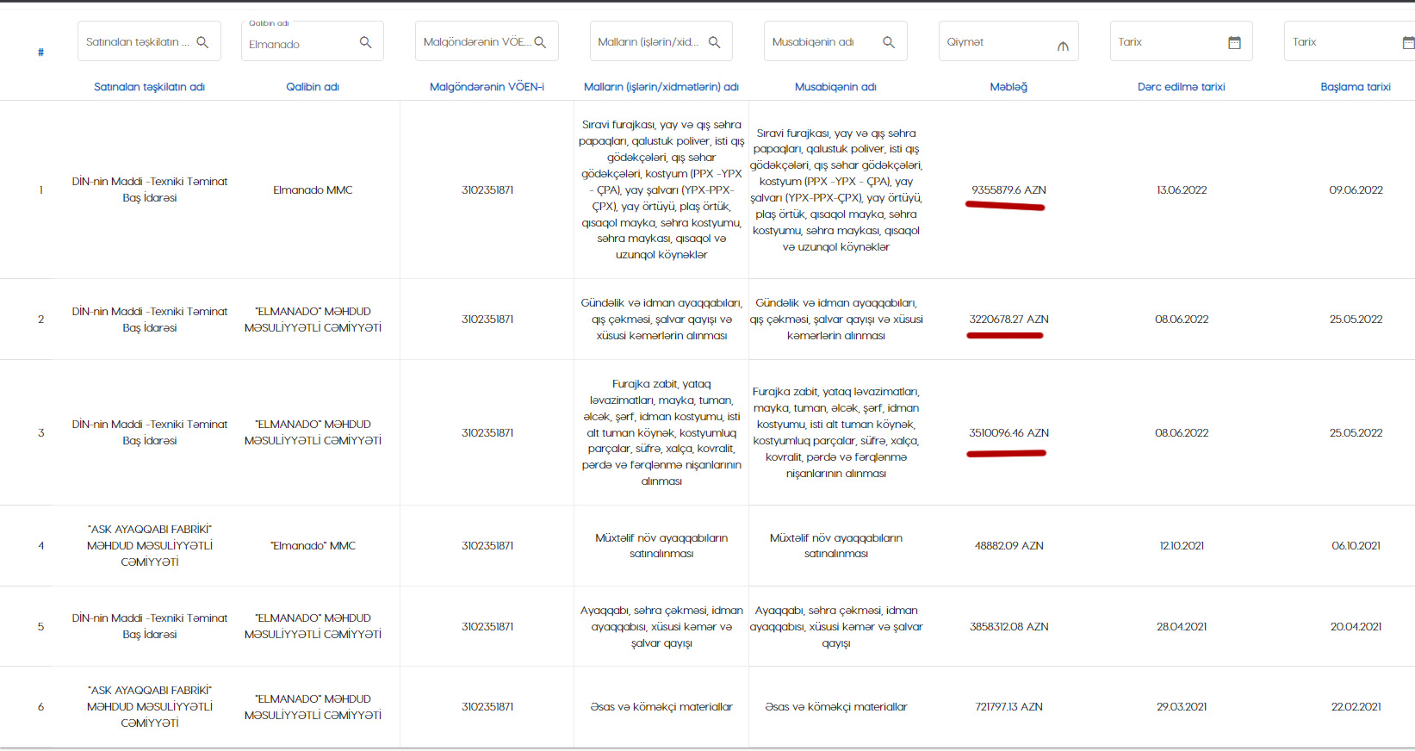
Task: Click the # column header
Action: (40, 53)
